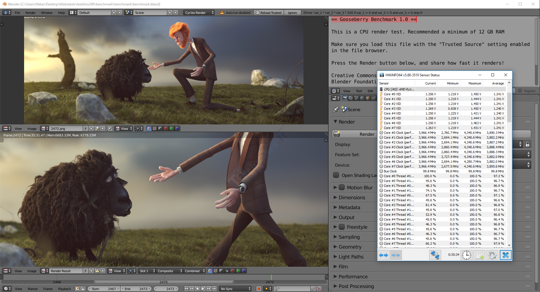Play the animation in reverse
The height and width of the screenshot is (292, 540).
pos(197,289)
